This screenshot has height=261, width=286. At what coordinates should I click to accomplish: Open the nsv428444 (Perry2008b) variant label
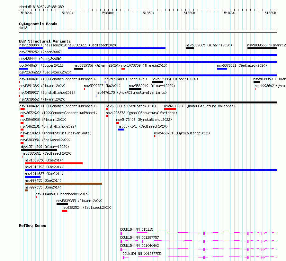pyautogui.click(x=40, y=59)
